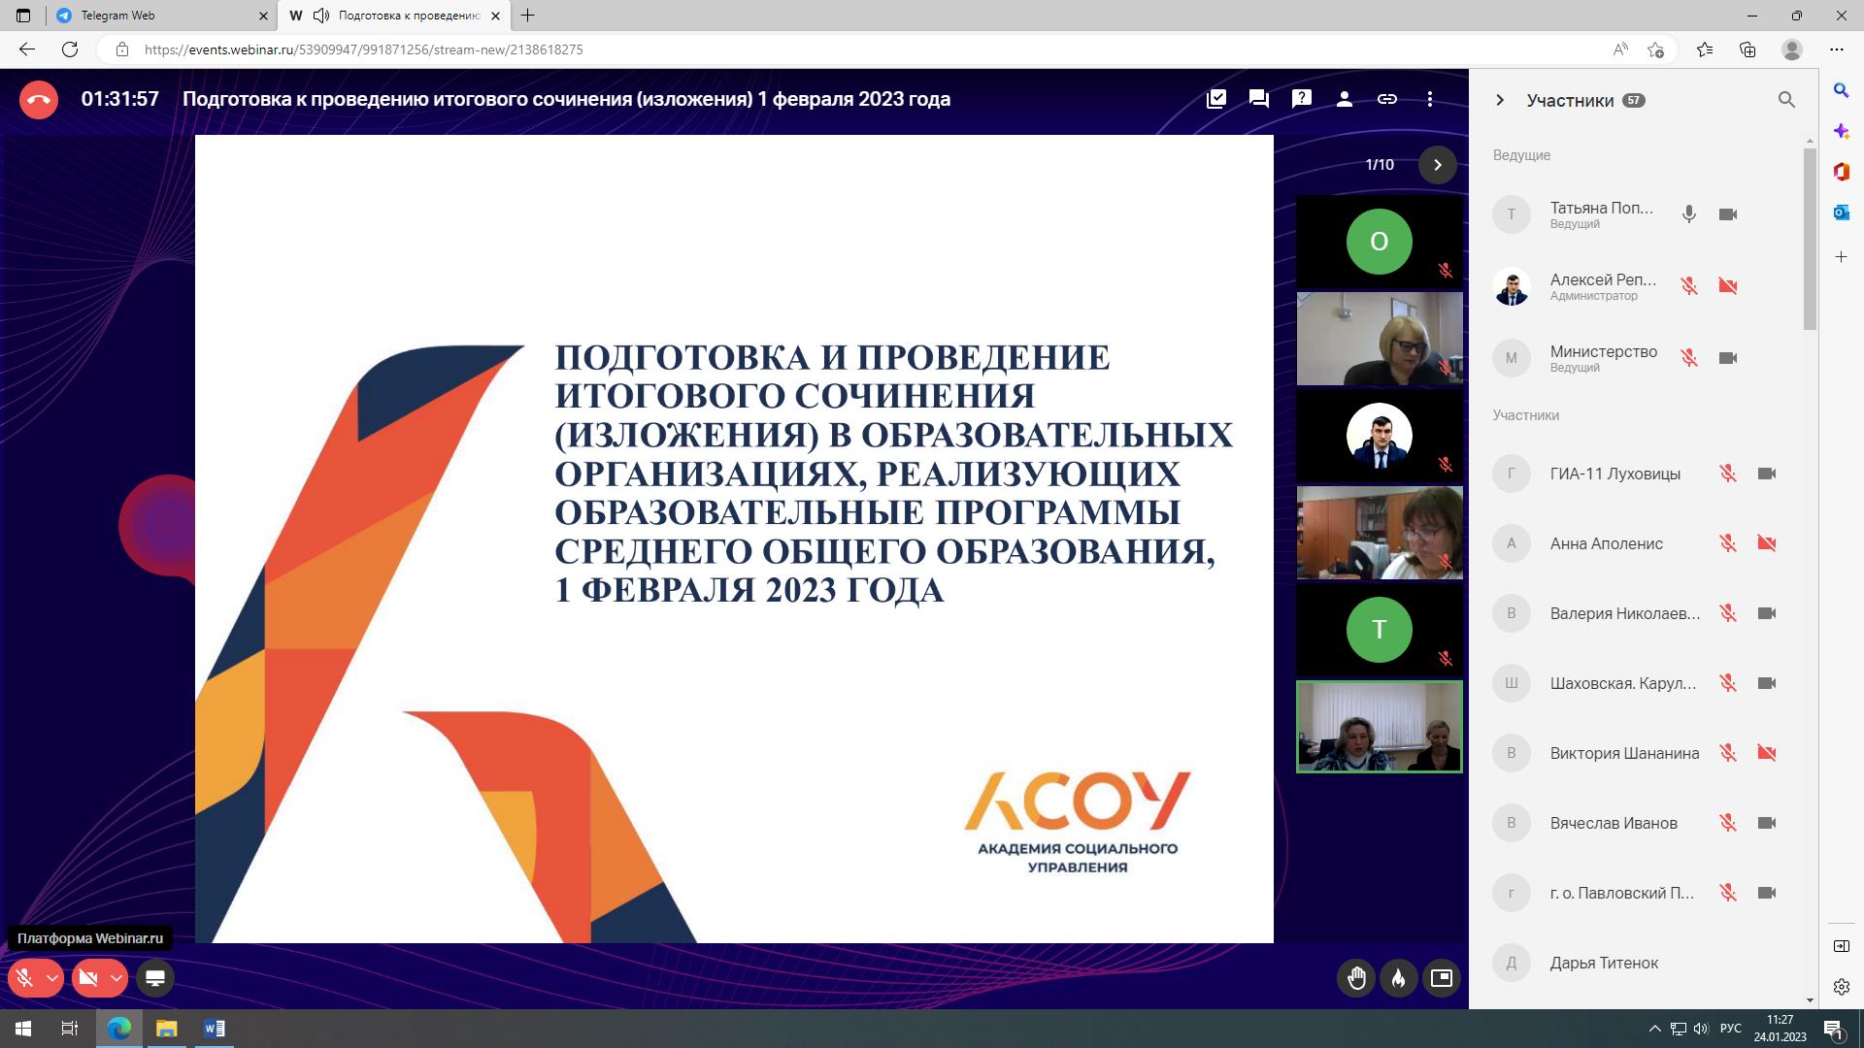The height and width of the screenshot is (1048, 1864).
Task: Expand microphone options dropdown arrow
Action: coord(52,978)
